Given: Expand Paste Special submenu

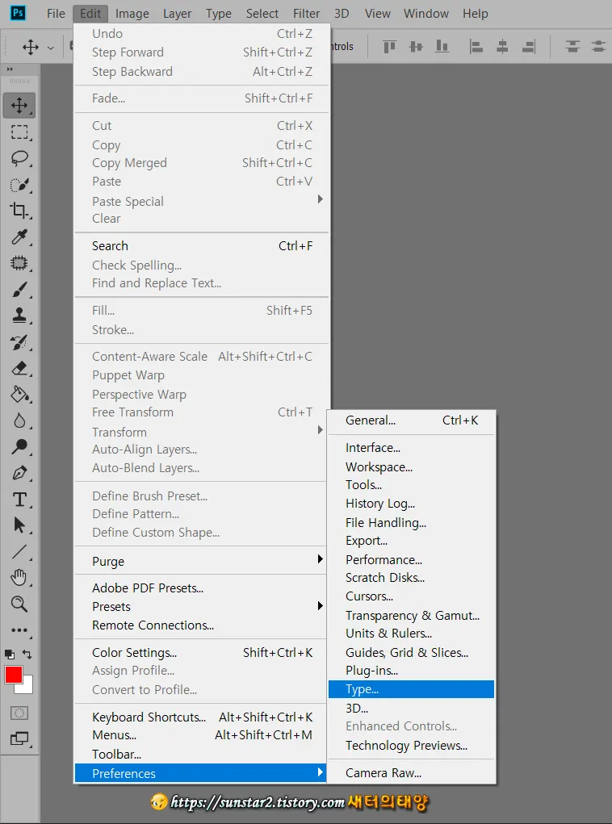Looking at the screenshot, I should pyautogui.click(x=203, y=201).
